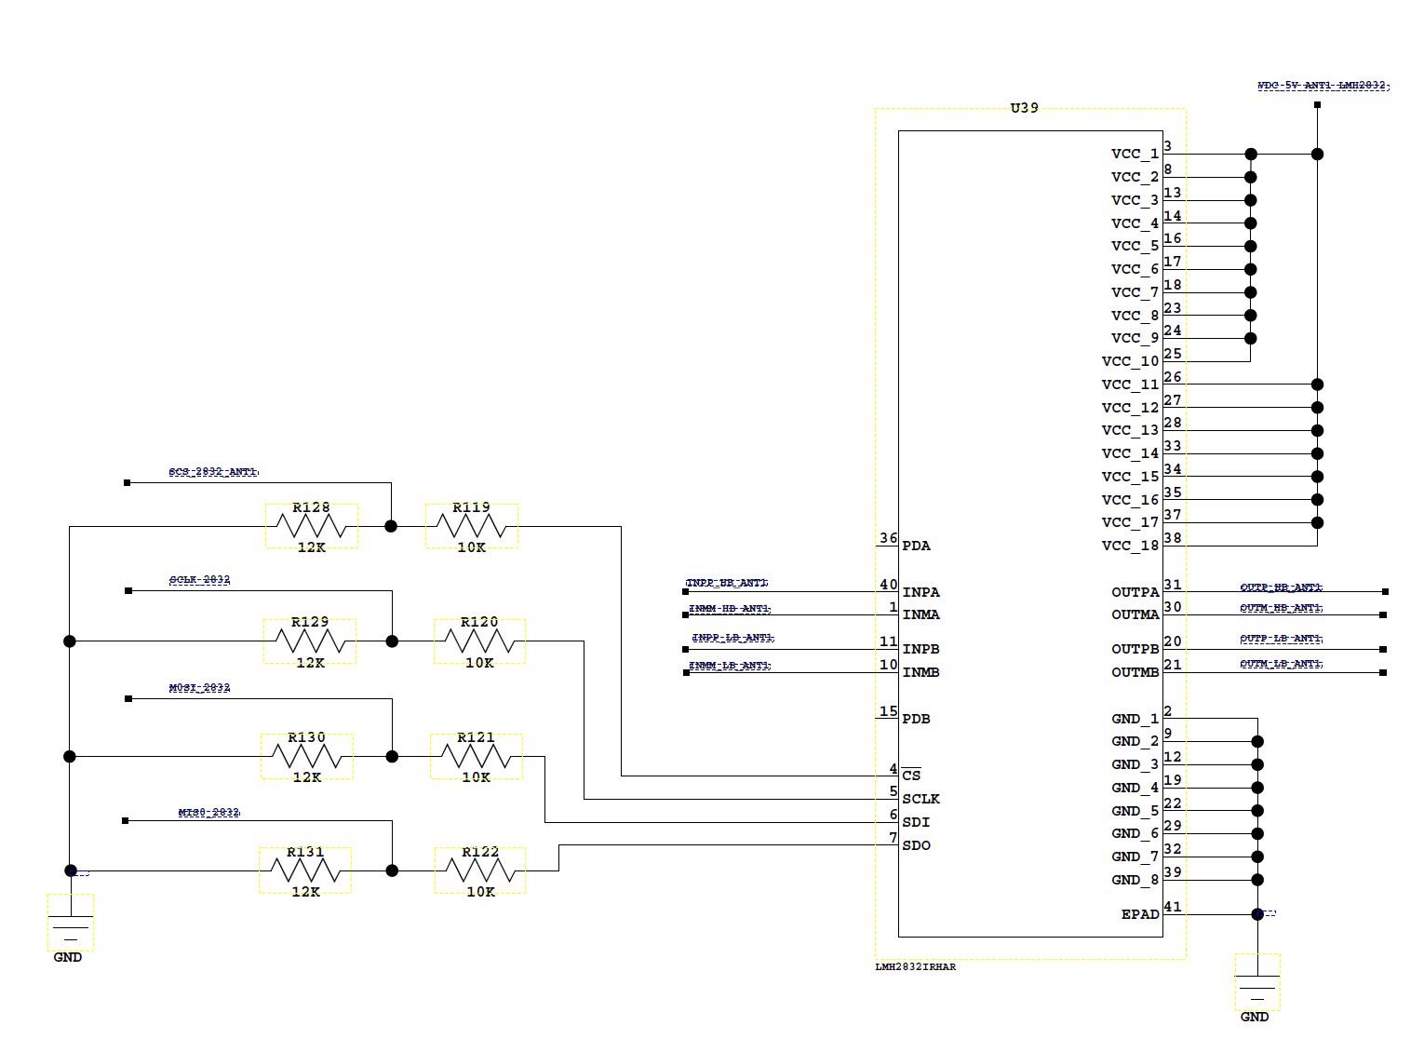
Task: Click the junction dot between R130 and R121
Action: point(392,757)
